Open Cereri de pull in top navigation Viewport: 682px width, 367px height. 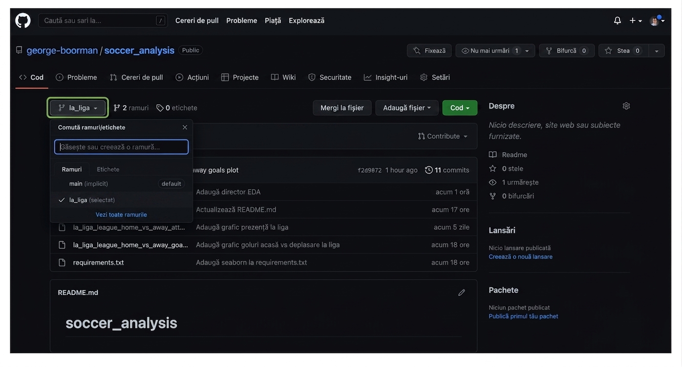pos(197,20)
